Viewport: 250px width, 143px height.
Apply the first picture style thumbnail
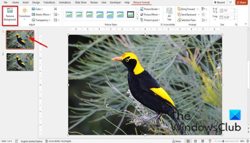click(x=69, y=15)
